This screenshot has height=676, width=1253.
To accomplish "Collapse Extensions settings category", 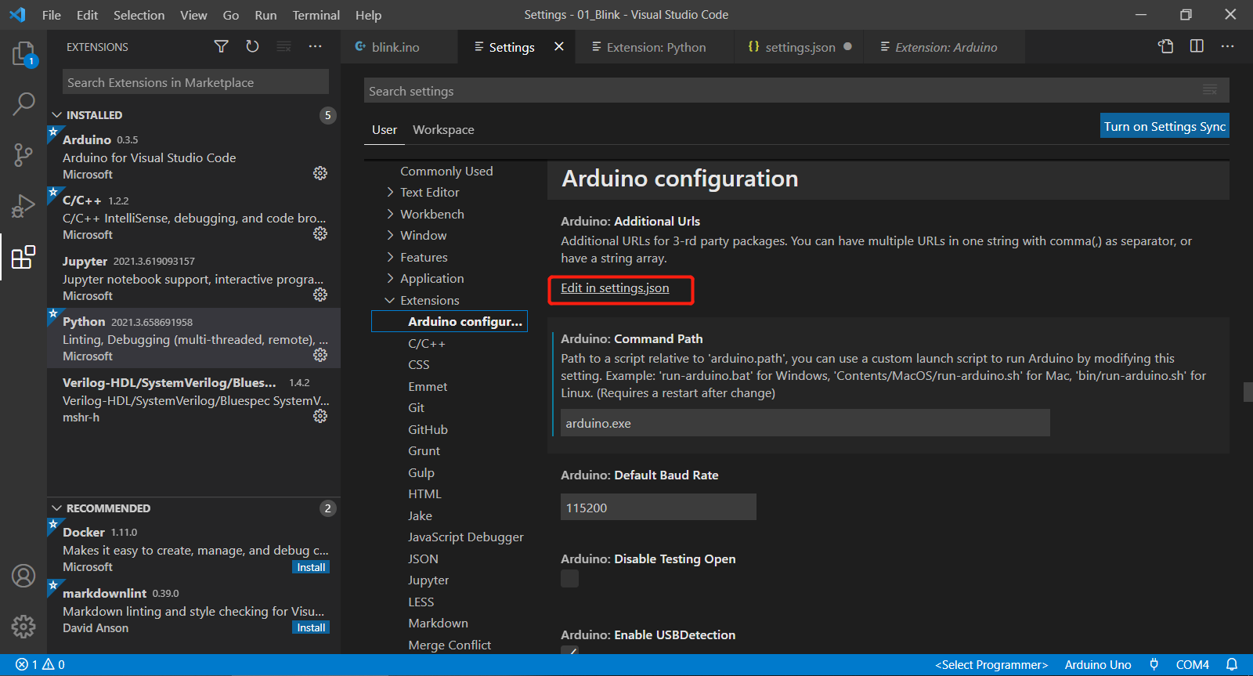I will click(391, 300).
